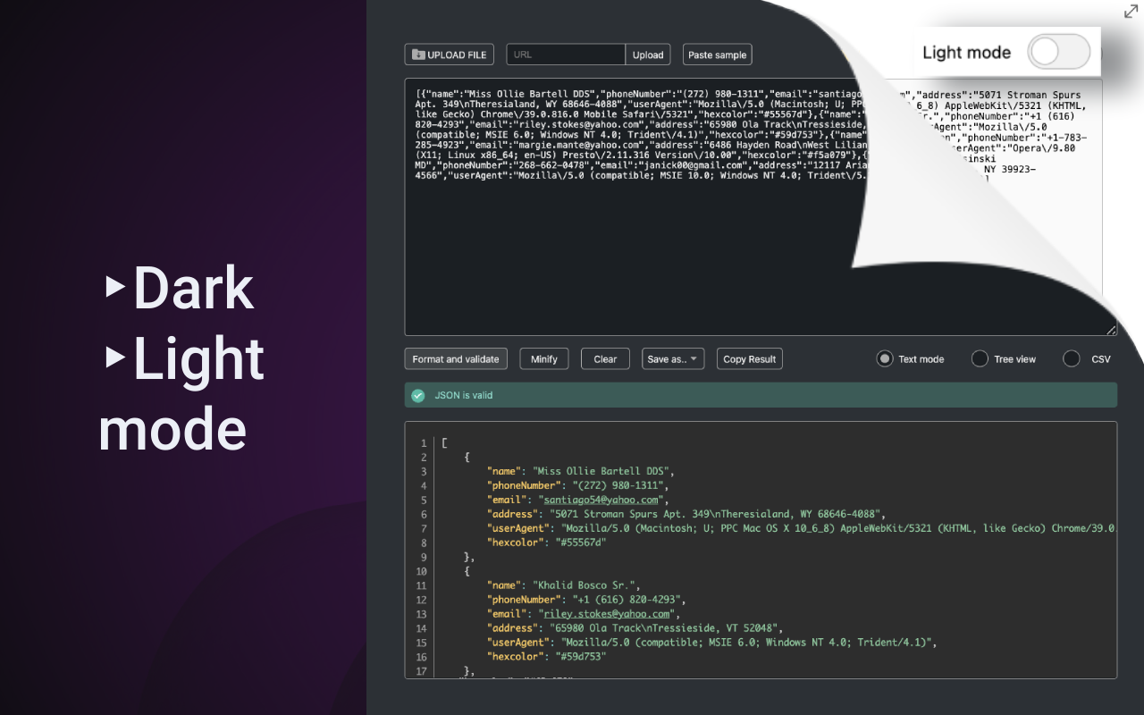The height and width of the screenshot is (715, 1144).
Task: Click the "+1 (616) 820-4293" phone number value
Action: point(628,601)
